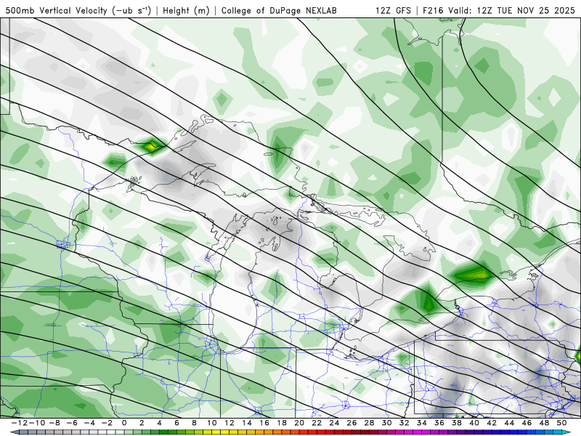Click the 8 value on color scale

tap(194, 423)
